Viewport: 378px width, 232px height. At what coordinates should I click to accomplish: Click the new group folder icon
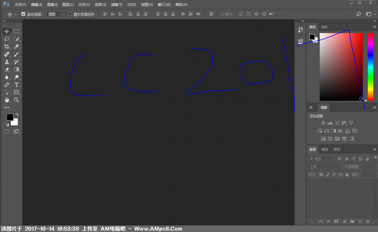click(352, 222)
